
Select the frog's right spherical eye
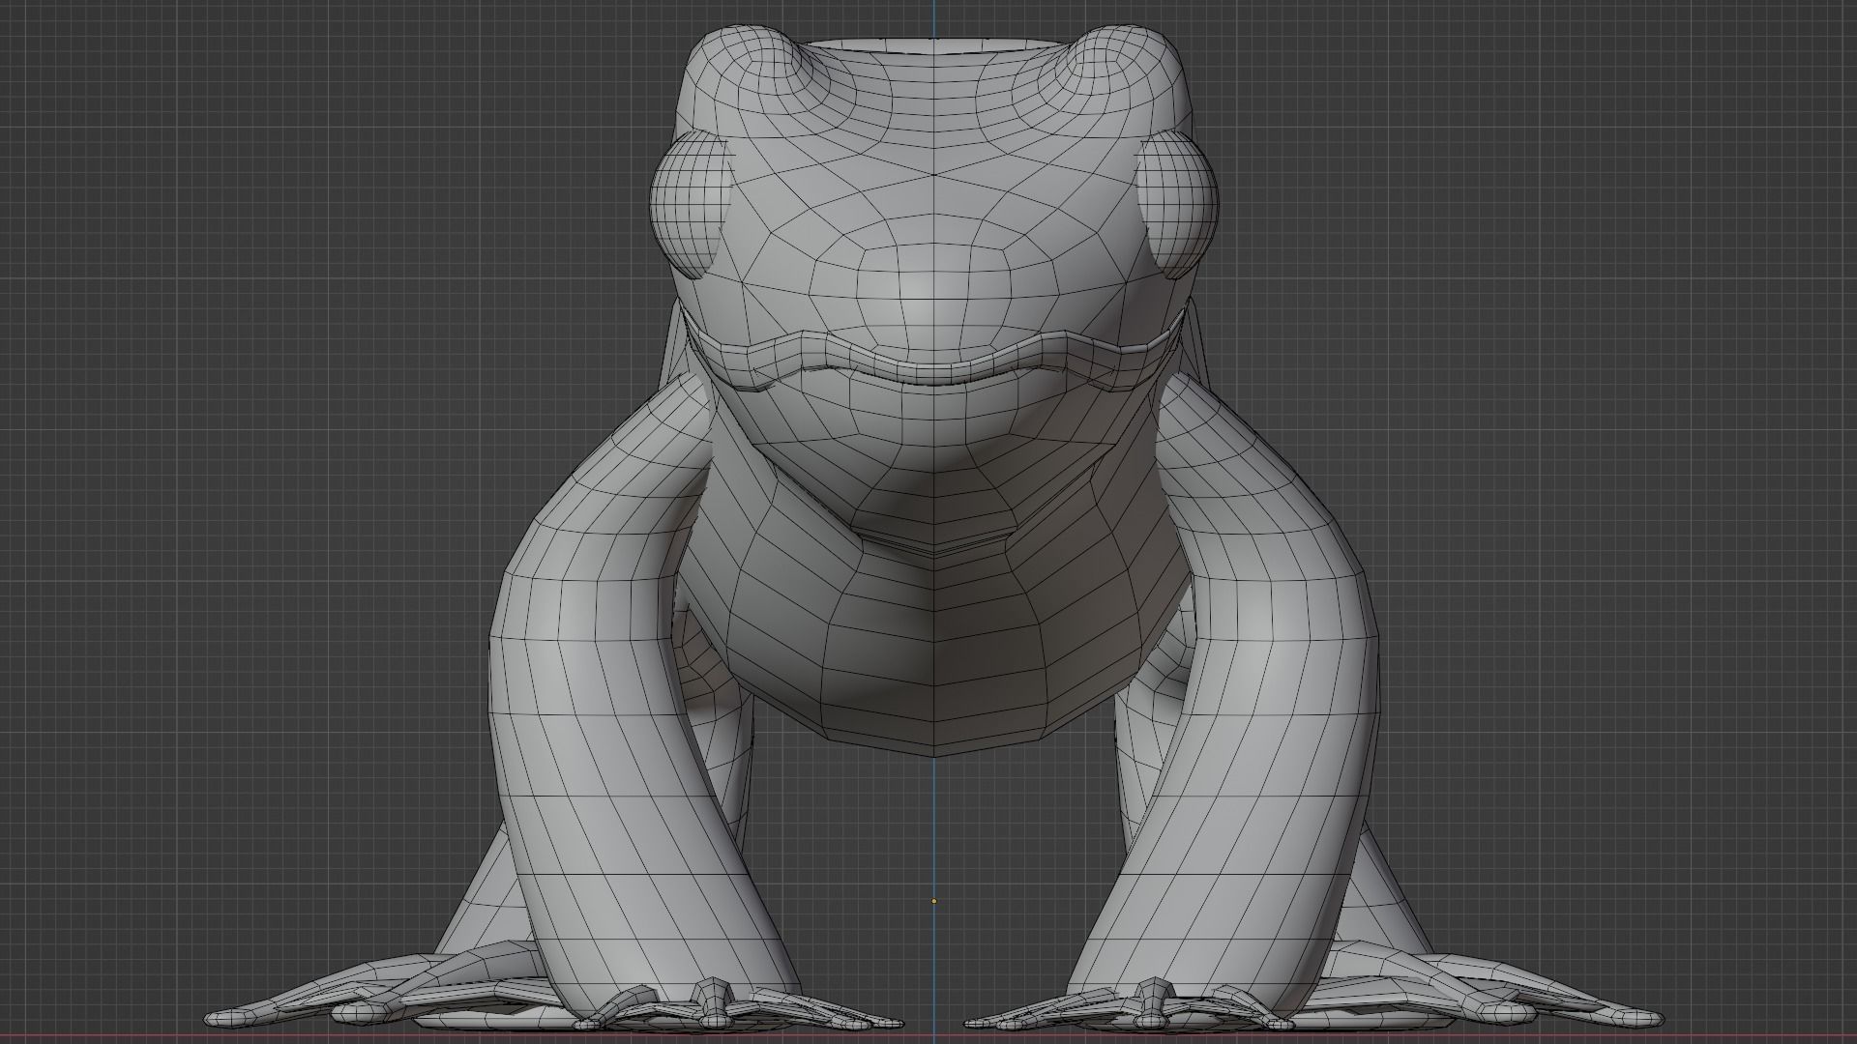point(1178,204)
